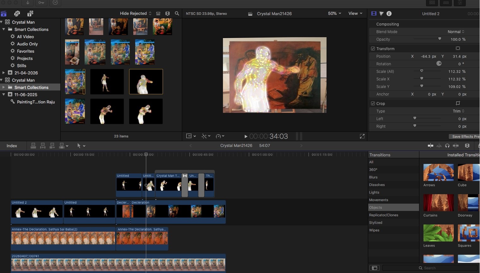Click the Crop on-screen controls icon
480x273 pixels.
(x=458, y=103)
